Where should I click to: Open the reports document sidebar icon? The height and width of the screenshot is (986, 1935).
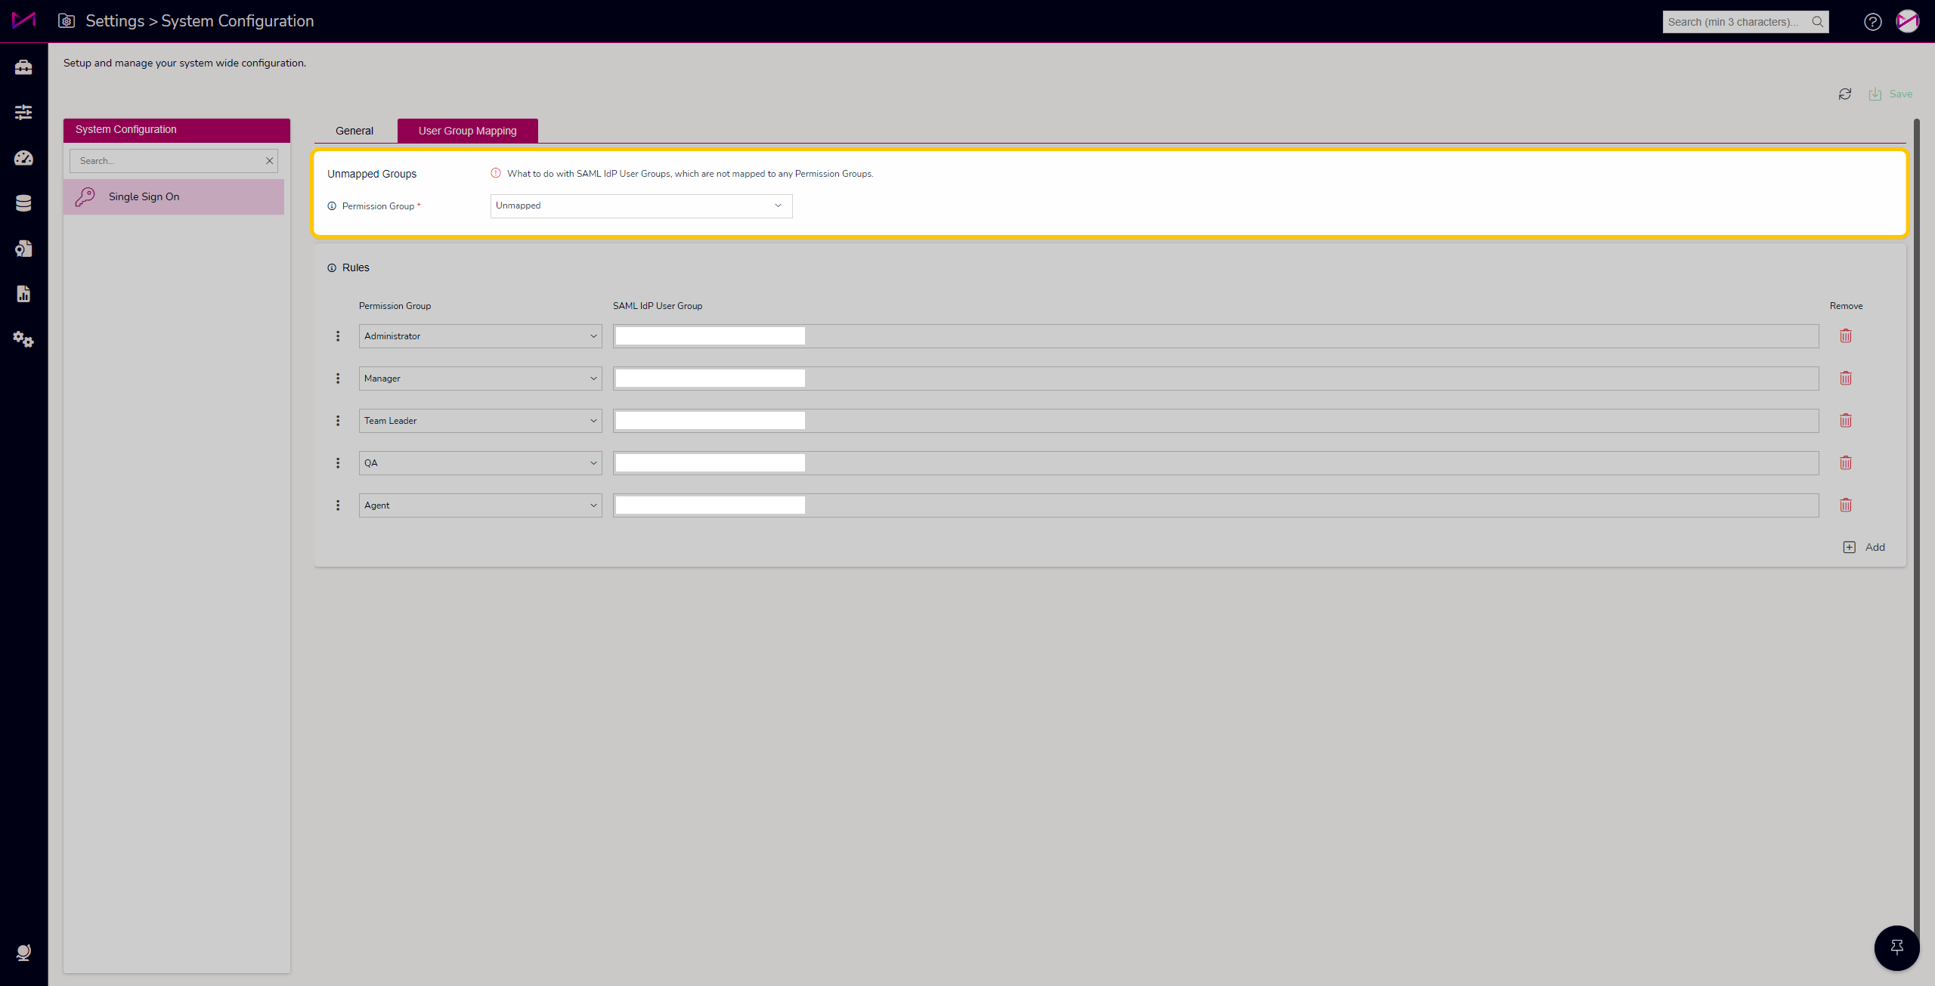[23, 294]
